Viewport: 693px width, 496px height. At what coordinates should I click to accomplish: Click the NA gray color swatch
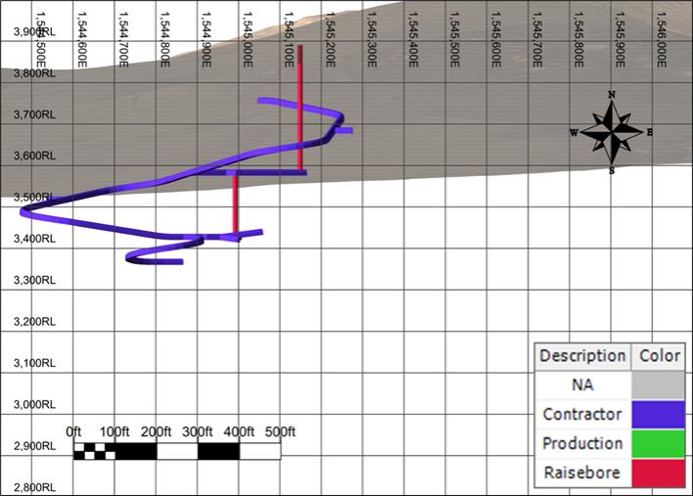click(658, 385)
